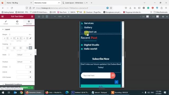169x95 pixels.
Task: Click the Update button
Action: [x=25, y=88]
